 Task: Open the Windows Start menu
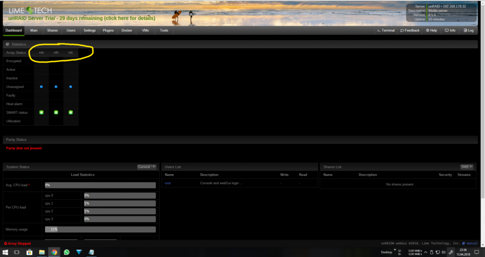[x=5, y=252]
